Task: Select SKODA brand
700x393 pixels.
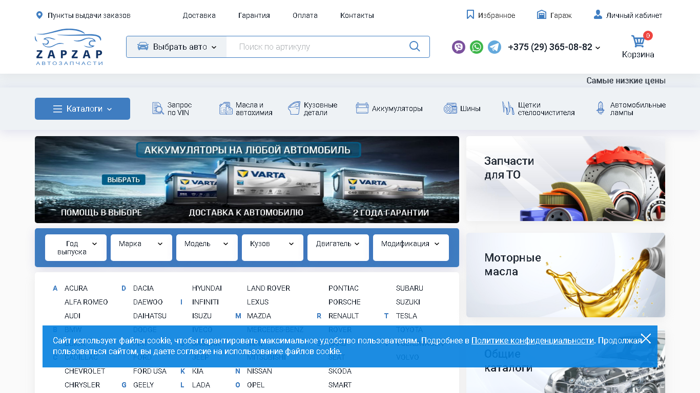Action: (340, 371)
